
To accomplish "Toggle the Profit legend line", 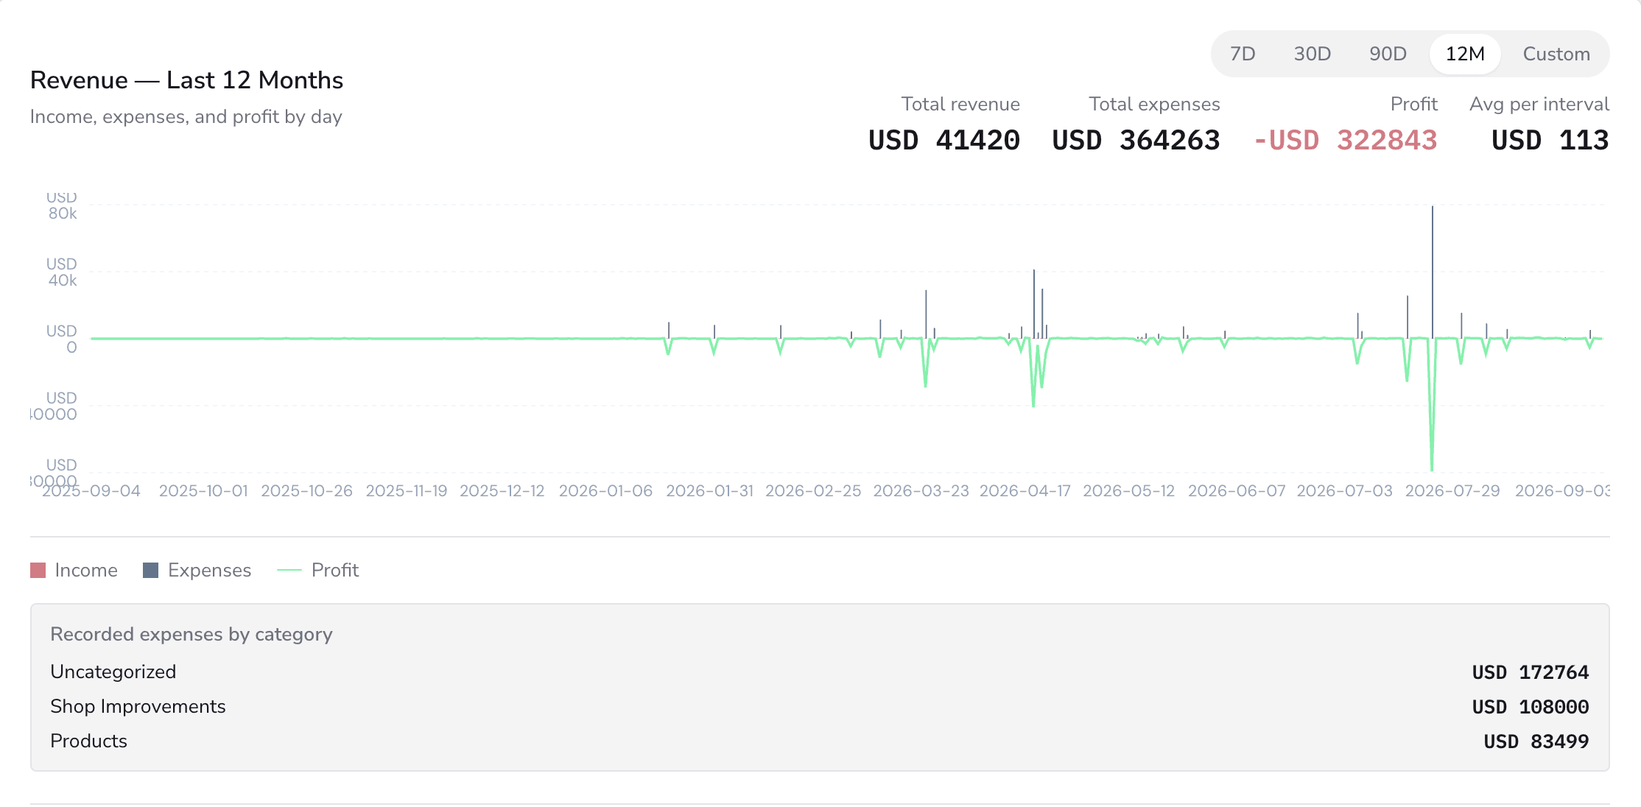I will click(317, 570).
